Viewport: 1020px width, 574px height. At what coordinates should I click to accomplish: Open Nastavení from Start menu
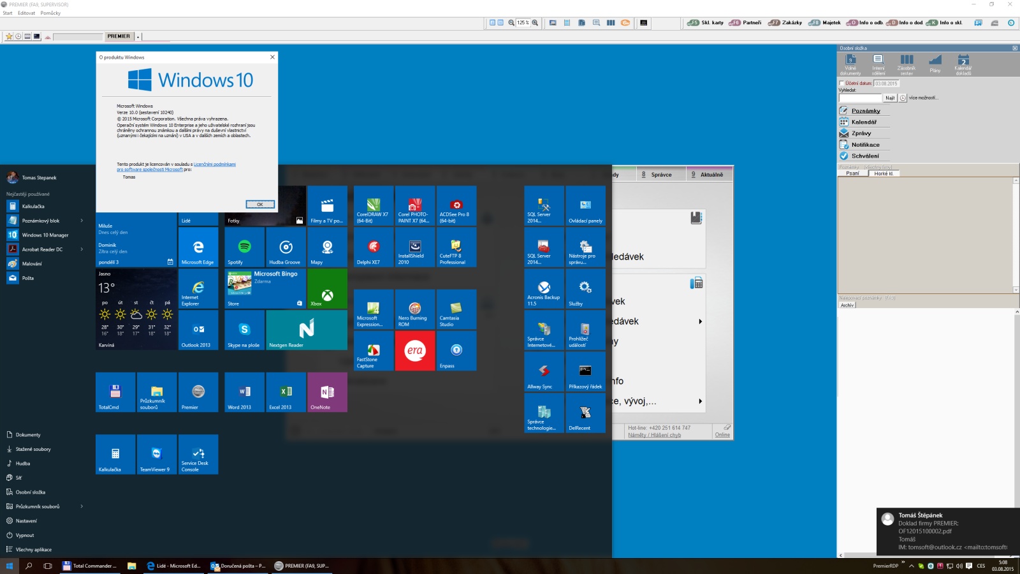22,520
